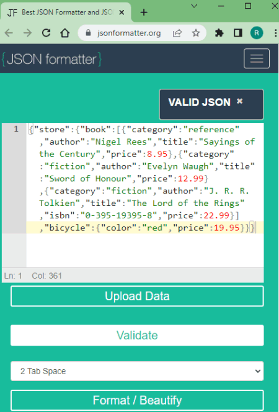Bookmark this page with star icon

[196, 33]
